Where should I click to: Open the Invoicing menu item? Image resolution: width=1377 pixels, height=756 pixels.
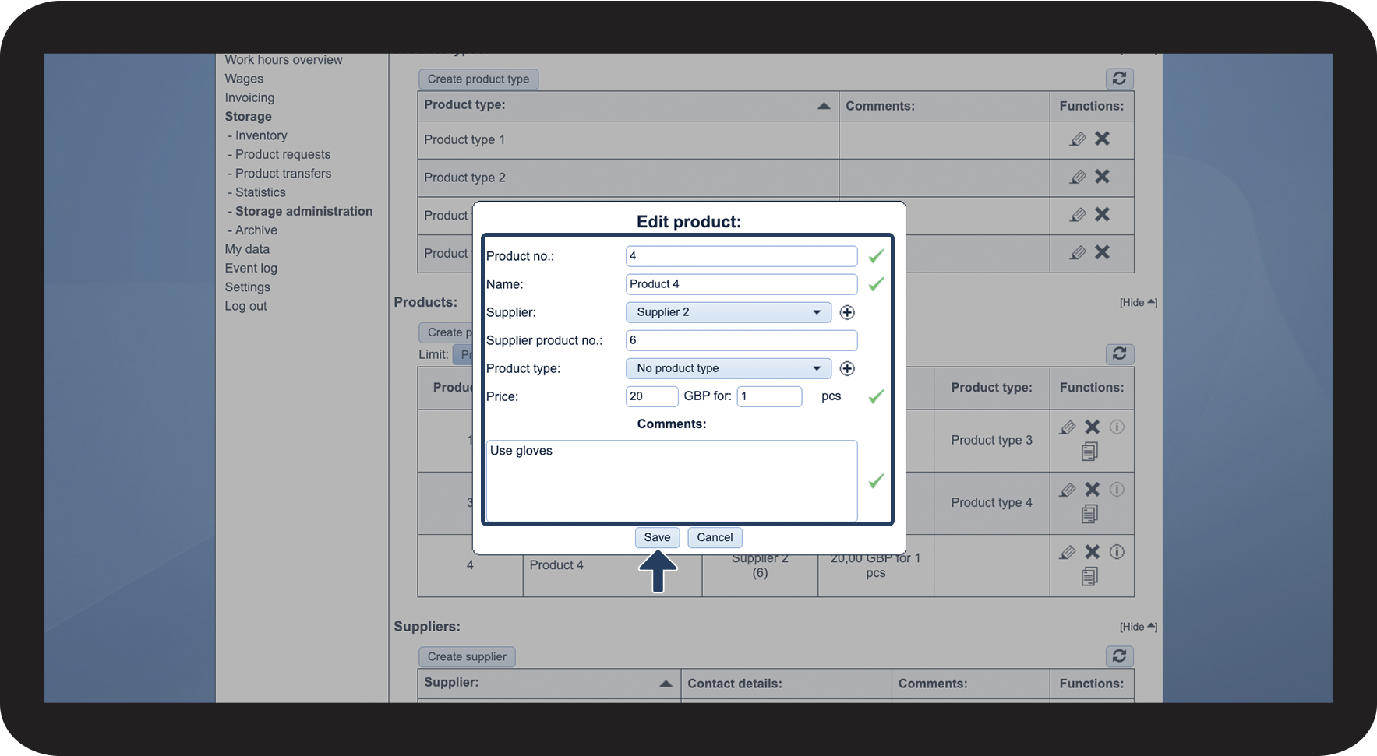point(249,97)
